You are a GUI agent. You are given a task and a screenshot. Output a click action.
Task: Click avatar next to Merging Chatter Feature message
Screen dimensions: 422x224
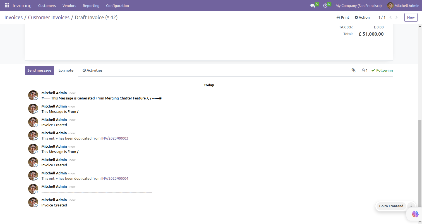pyautogui.click(x=33, y=95)
